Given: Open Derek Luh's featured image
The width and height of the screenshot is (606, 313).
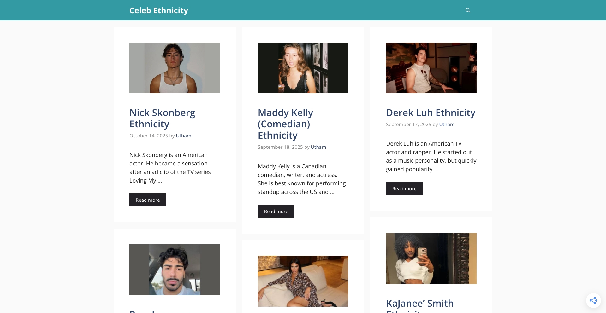Looking at the screenshot, I should (431, 67).
